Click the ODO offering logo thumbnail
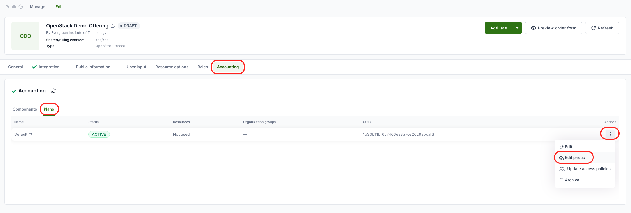The height and width of the screenshot is (213, 631). [x=25, y=36]
